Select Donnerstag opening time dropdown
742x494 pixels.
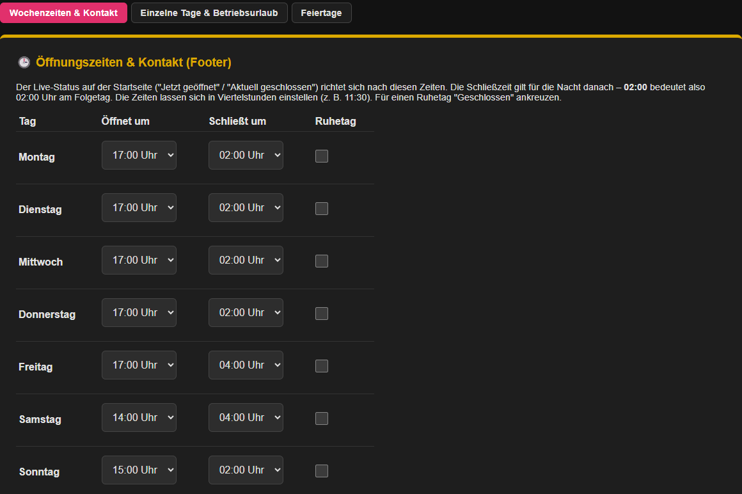tap(139, 313)
